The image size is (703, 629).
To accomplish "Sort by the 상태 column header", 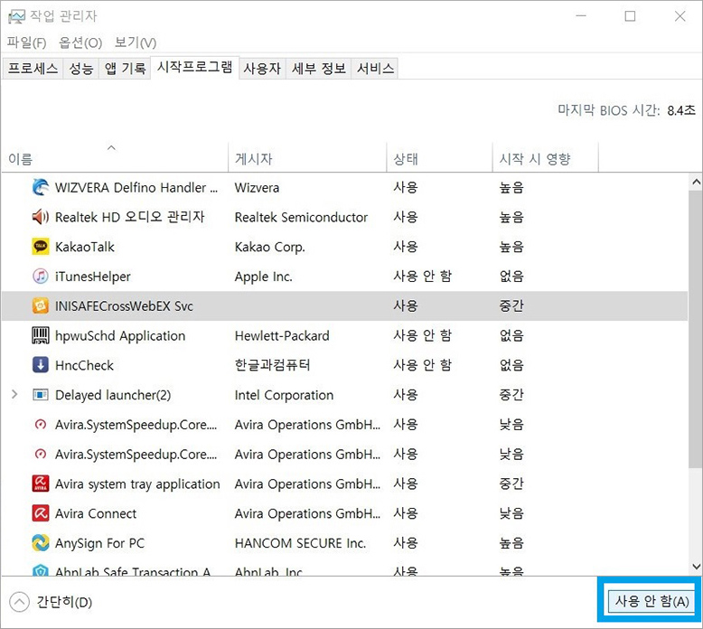I will (439, 158).
